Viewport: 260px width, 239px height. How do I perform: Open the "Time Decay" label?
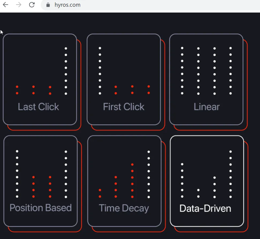(124, 208)
